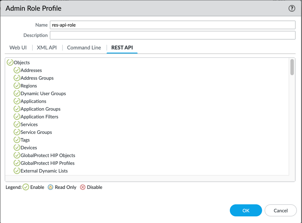Toggle the Regions permission state
The image size is (302, 223).
(x=17, y=86)
